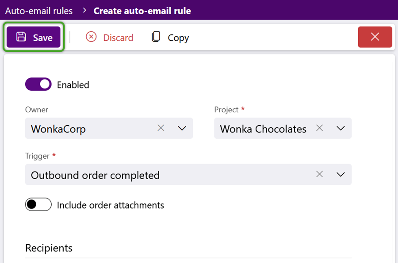This screenshot has width=398, height=263.
Task: Go back to Auto-email rules breadcrumb
Action: tap(39, 11)
